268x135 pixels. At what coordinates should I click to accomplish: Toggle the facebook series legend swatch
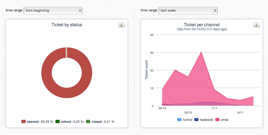pos(197,120)
